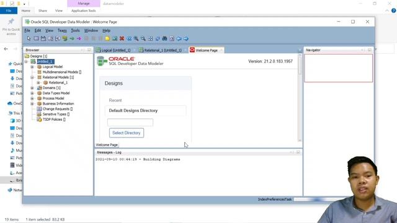Expand the Relational_1 node
The height and width of the screenshot is (223, 397).
click(x=38, y=82)
